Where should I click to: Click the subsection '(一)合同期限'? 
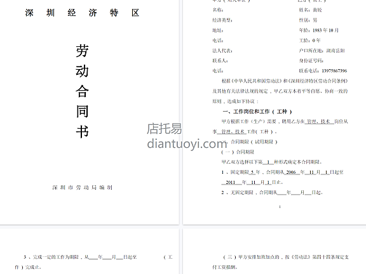(238, 152)
